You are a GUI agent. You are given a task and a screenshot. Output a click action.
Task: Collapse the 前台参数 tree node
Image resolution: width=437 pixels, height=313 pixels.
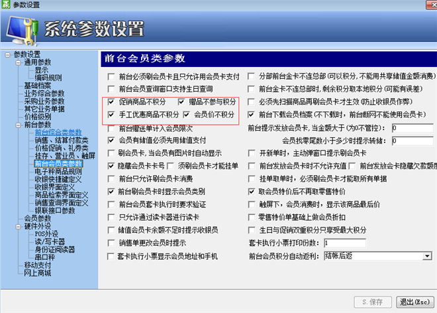[18, 125]
